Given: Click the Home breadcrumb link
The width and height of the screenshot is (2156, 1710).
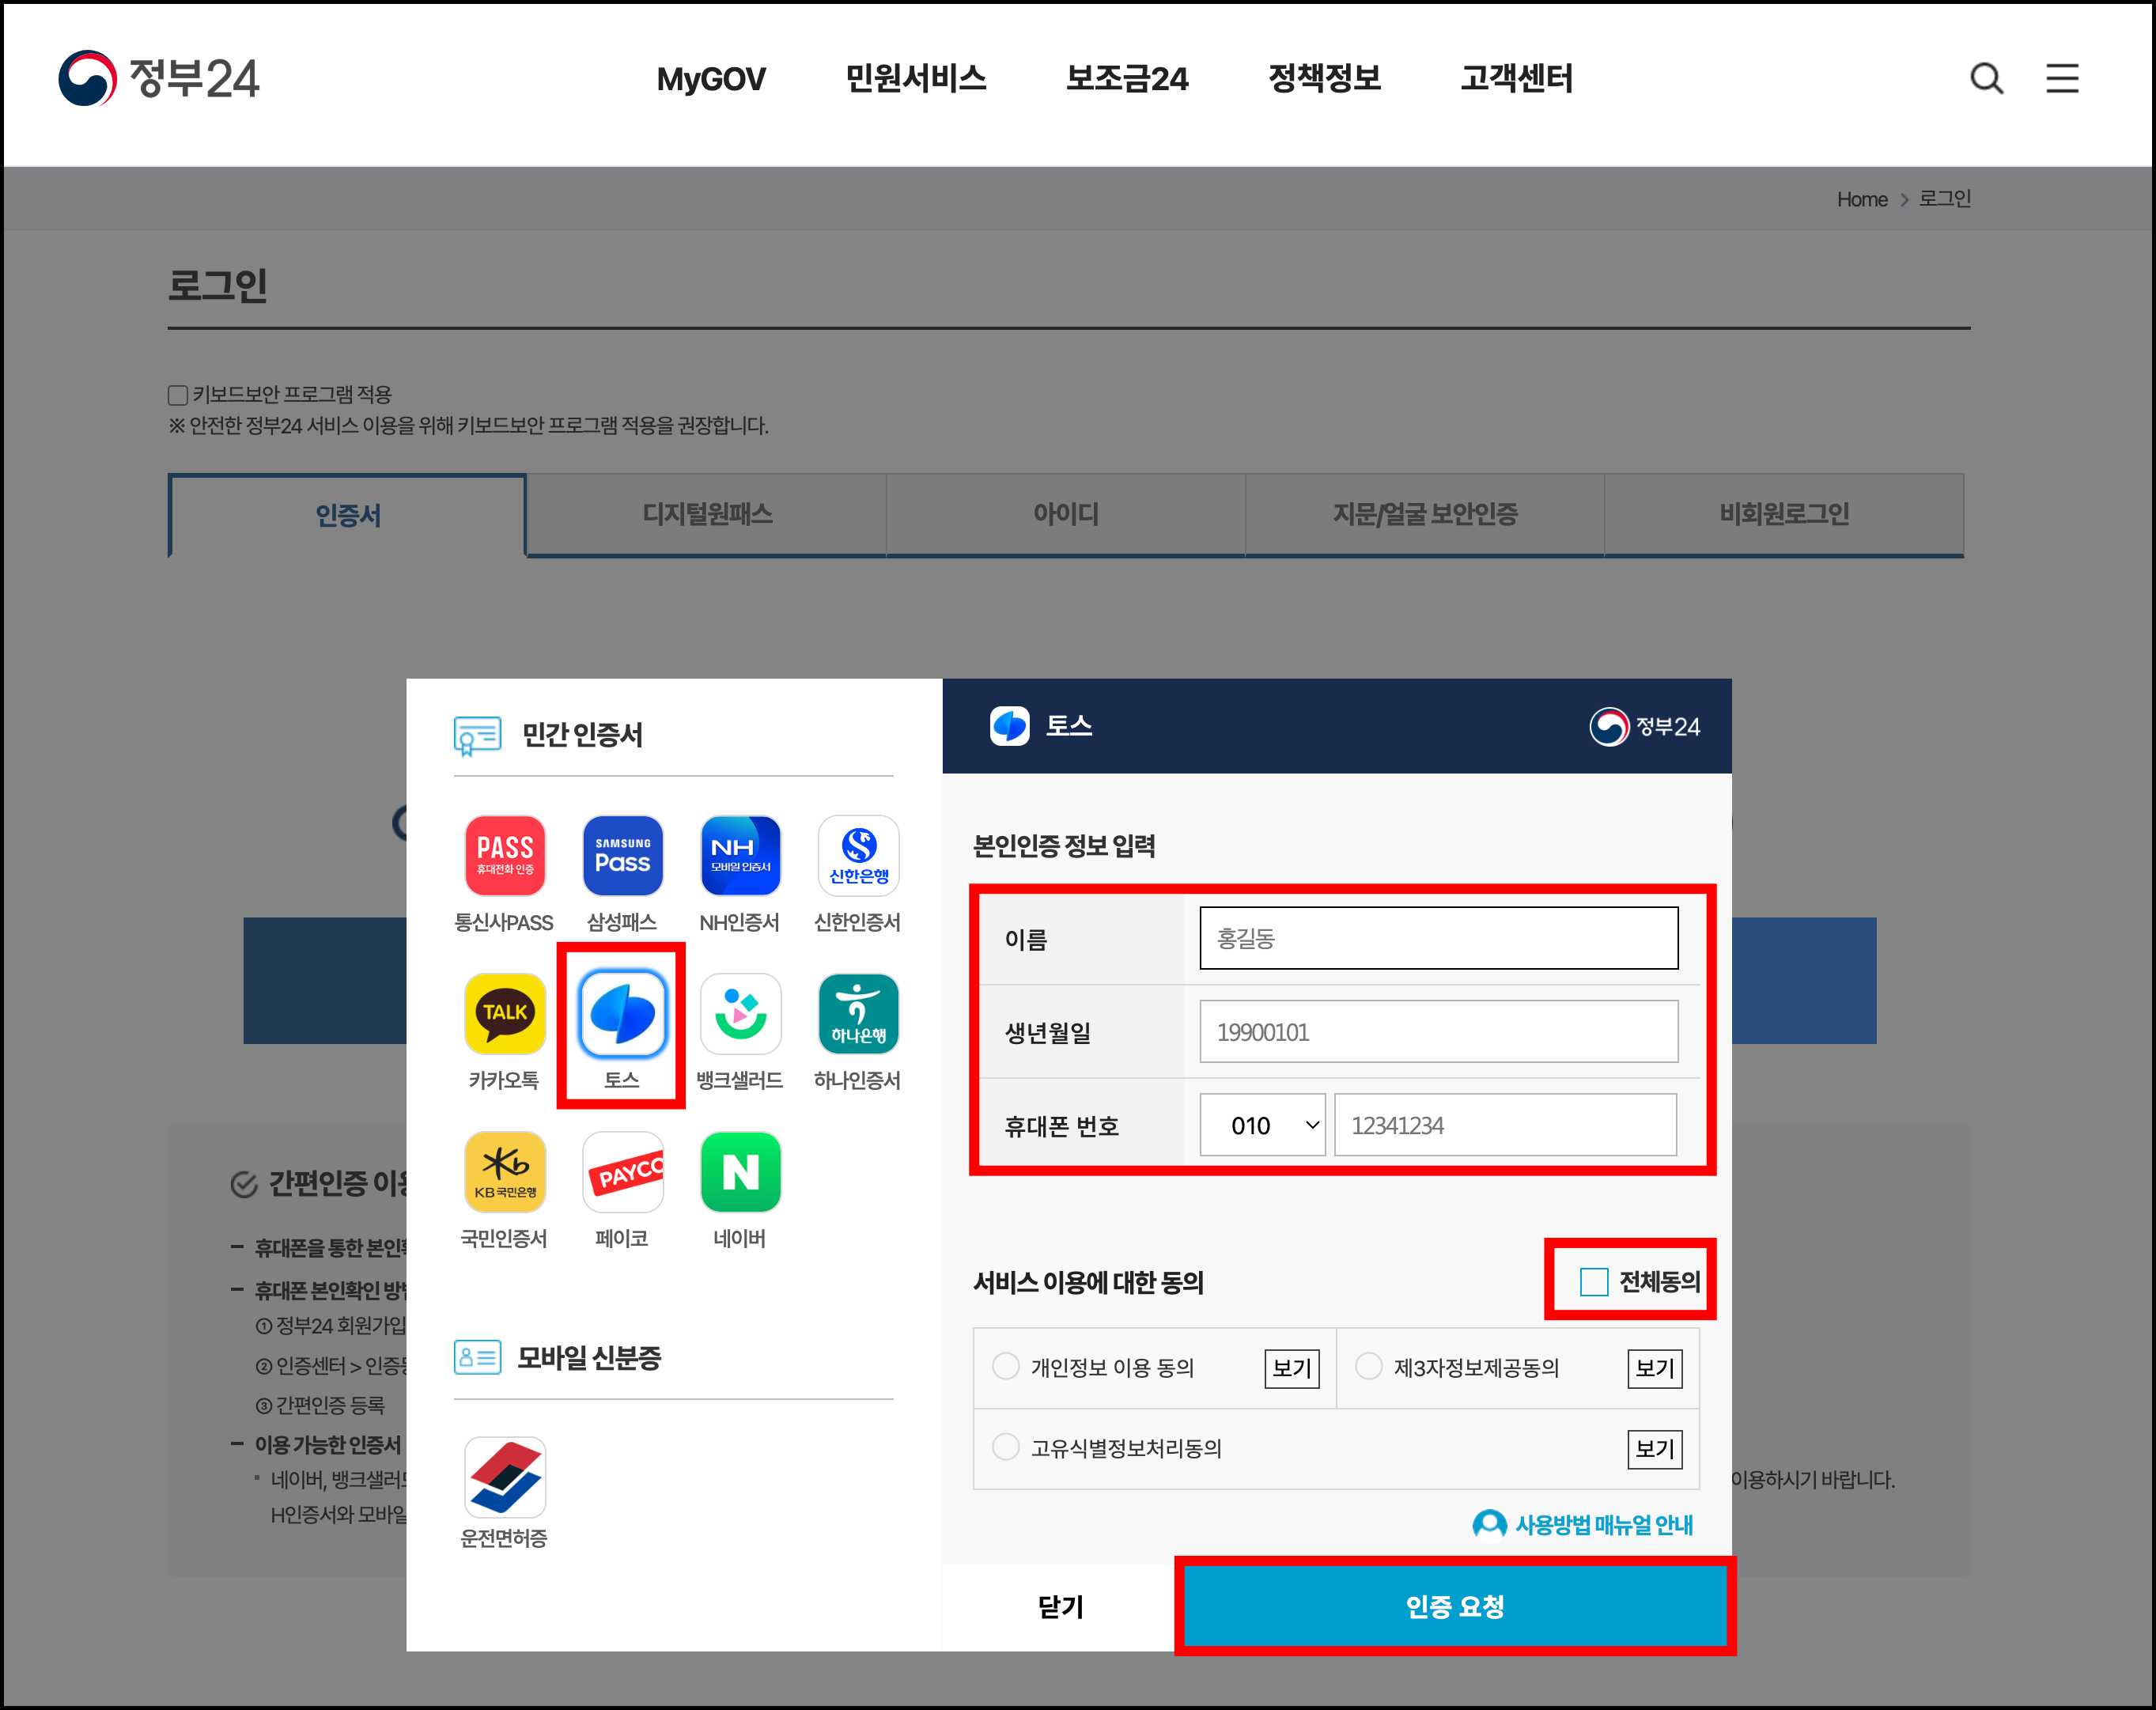Looking at the screenshot, I should pyautogui.click(x=1862, y=199).
